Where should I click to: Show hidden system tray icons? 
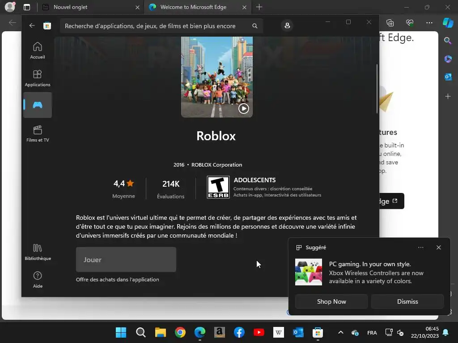[x=340, y=332]
